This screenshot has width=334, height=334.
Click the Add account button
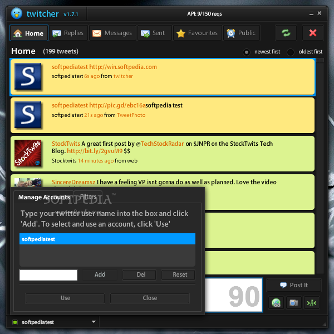100,274
